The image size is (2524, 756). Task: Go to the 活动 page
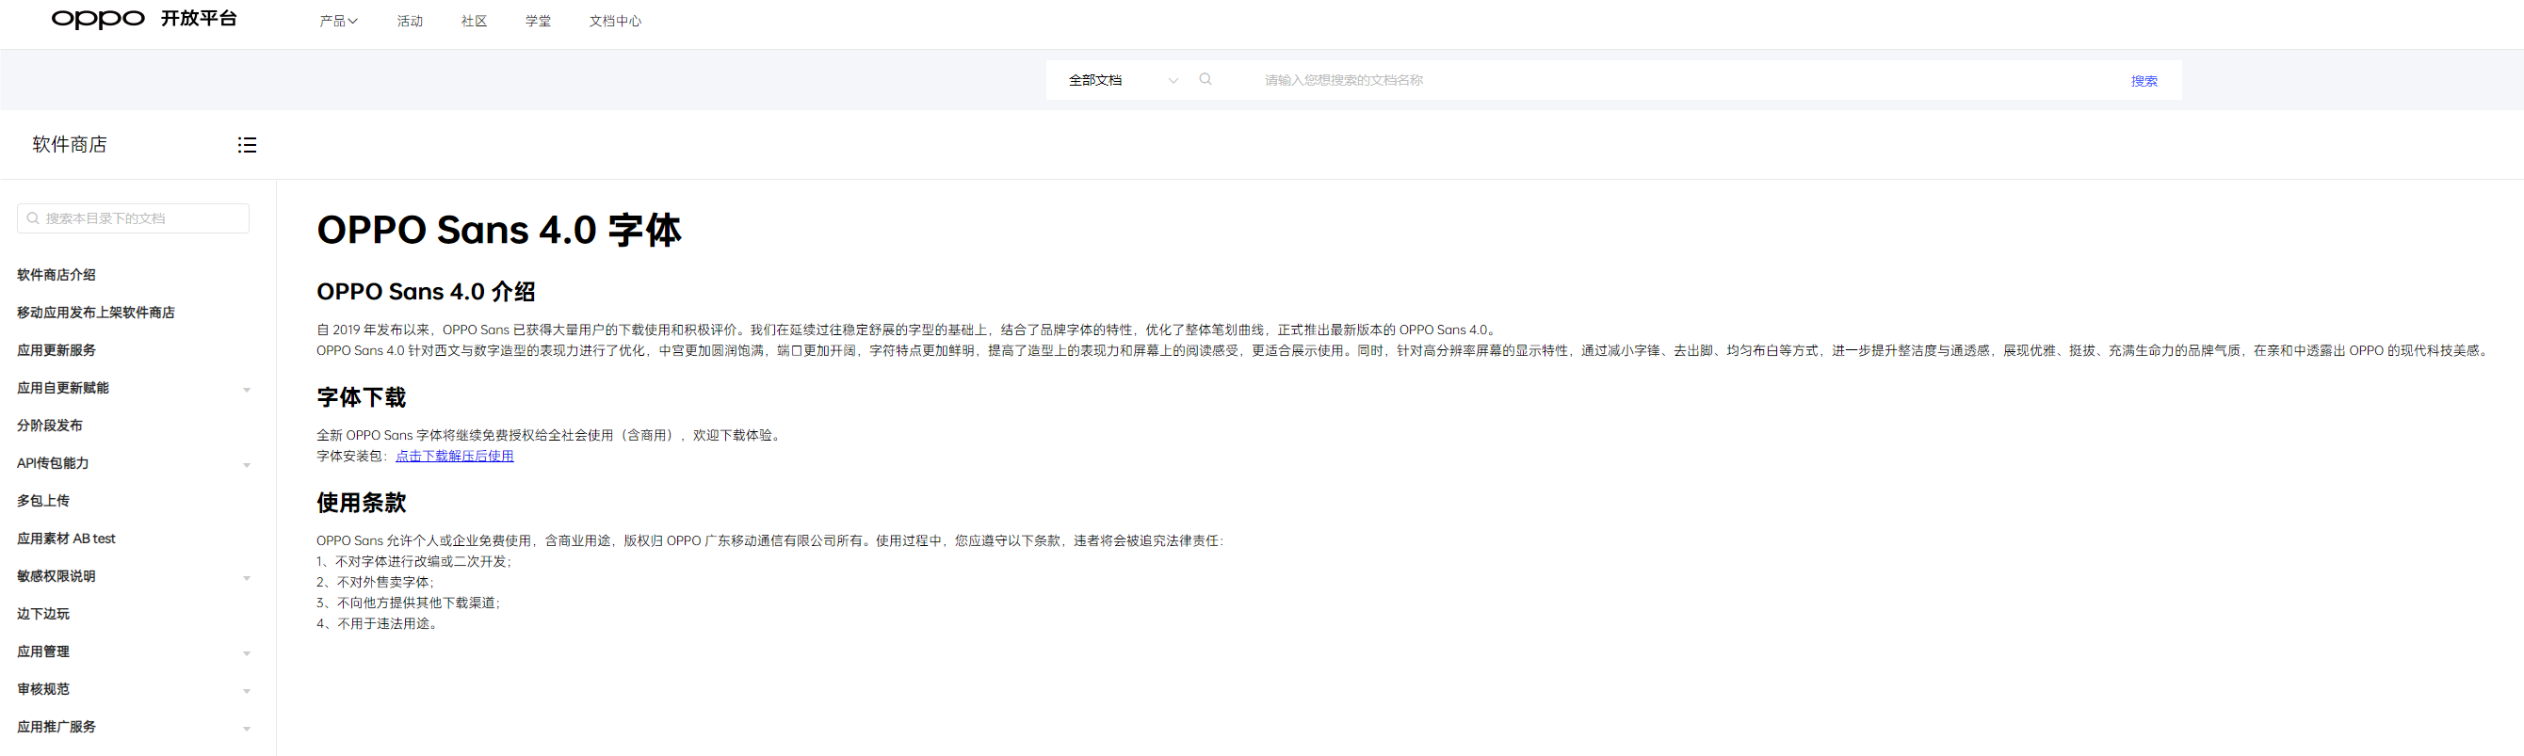coord(410,21)
